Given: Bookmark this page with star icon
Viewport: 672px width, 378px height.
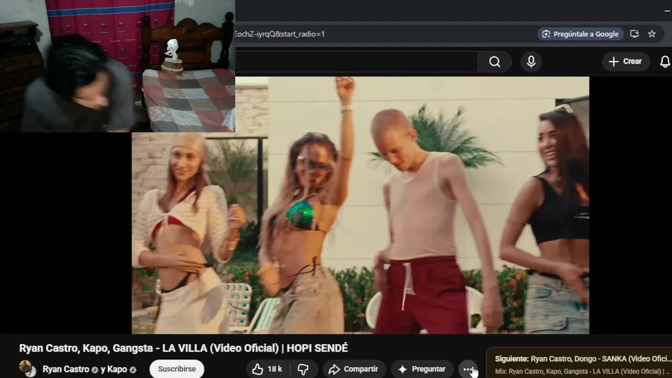Looking at the screenshot, I should tap(652, 34).
